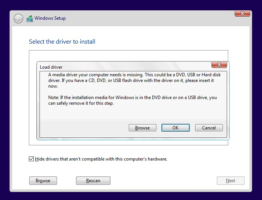Click the "A media driver your computer needs" message
This screenshot has height=200, width=262.
pyautogui.click(x=134, y=80)
